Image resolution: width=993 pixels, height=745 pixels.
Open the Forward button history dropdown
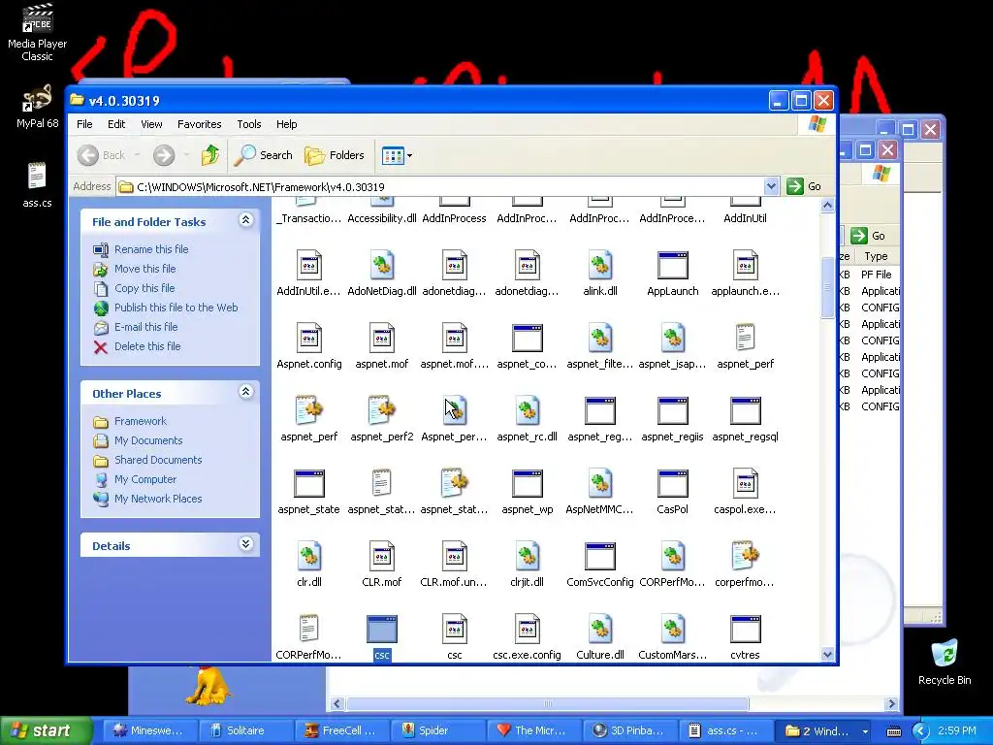point(186,155)
